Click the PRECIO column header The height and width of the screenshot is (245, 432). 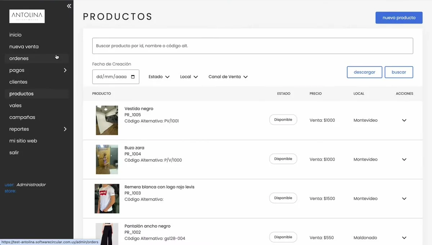[316, 94]
